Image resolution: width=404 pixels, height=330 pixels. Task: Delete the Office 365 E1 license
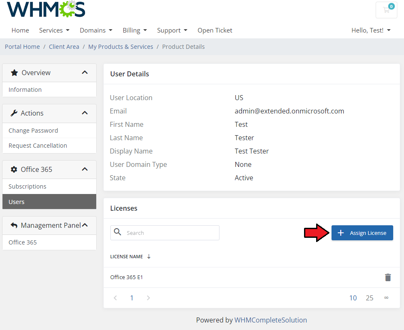coord(388,277)
